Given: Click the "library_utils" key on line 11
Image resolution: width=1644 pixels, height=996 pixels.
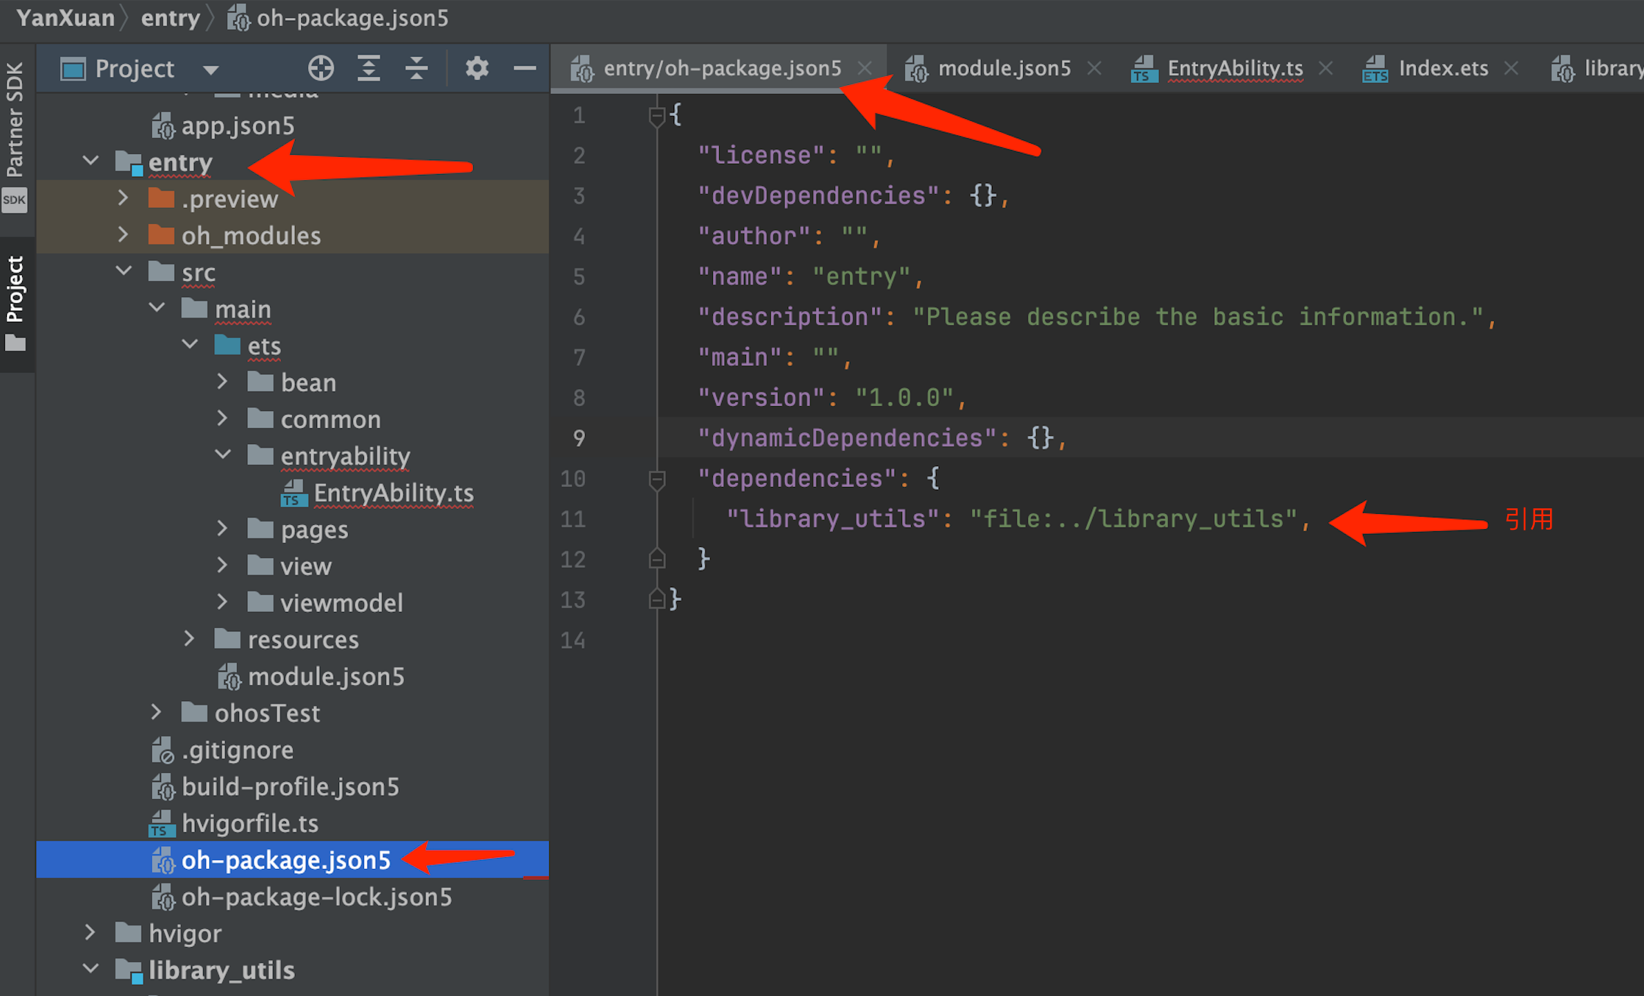Looking at the screenshot, I should 833,519.
